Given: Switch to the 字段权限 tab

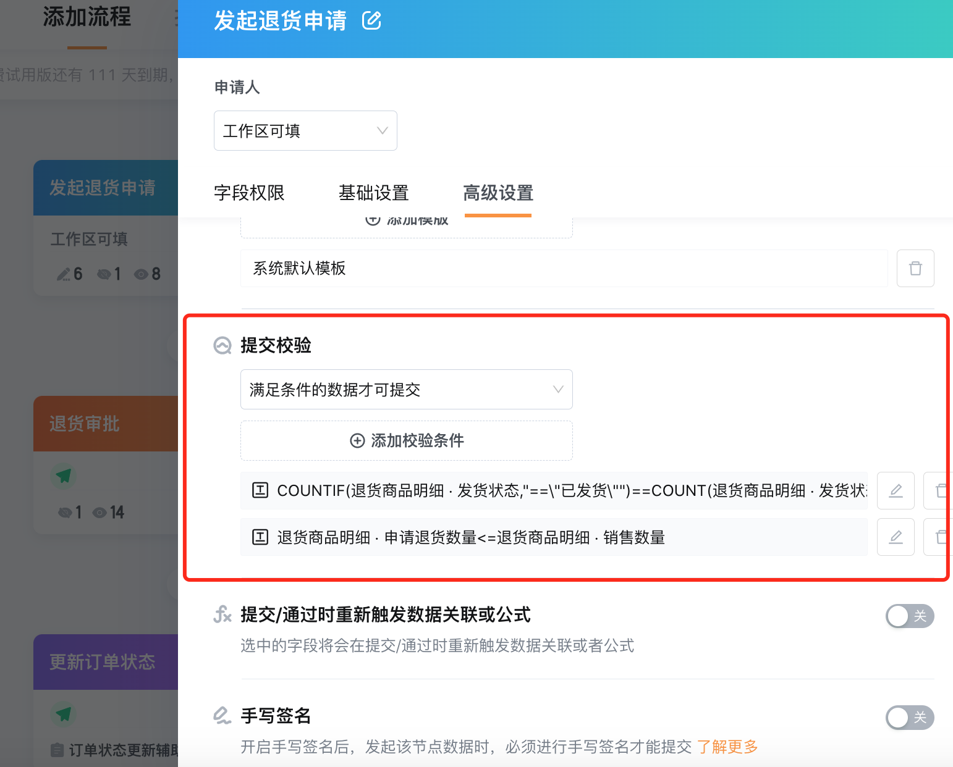Looking at the screenshot, I should 249,193.
